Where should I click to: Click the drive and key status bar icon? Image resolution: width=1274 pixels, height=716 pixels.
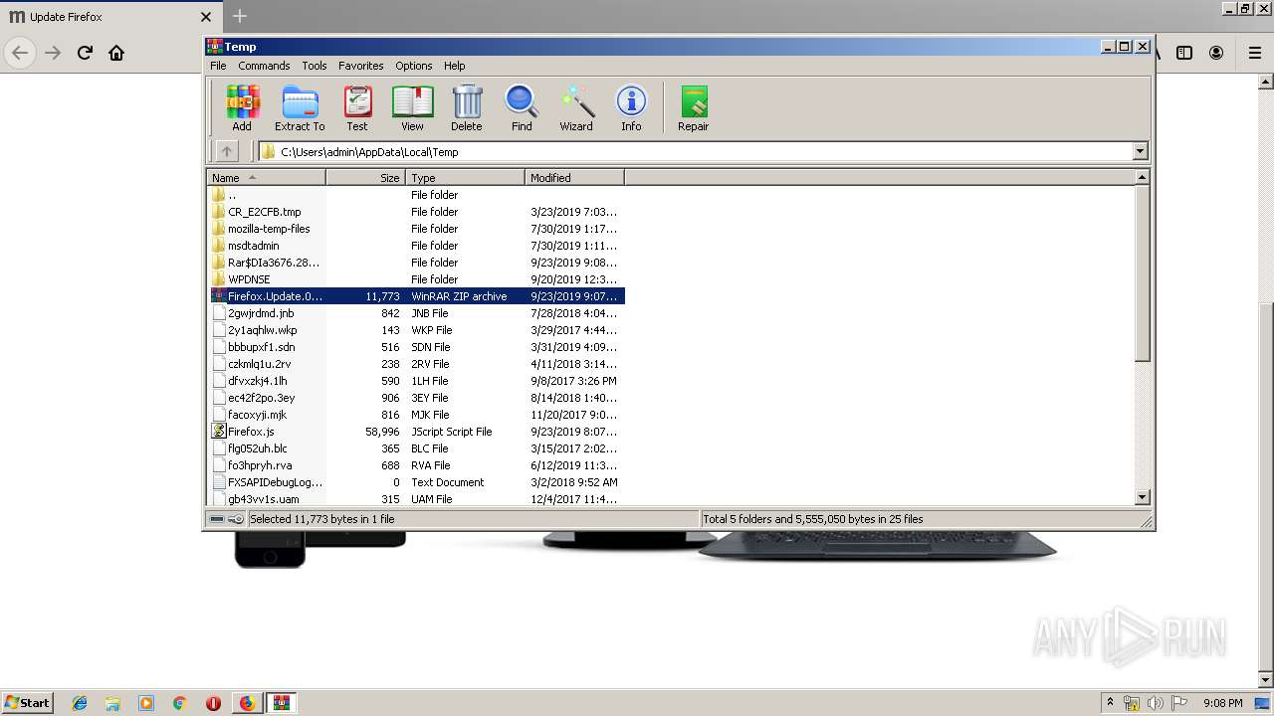coord(226,519)
